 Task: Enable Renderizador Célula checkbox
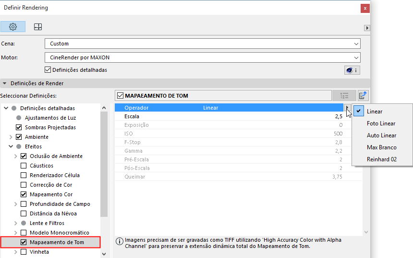point(24,175)
